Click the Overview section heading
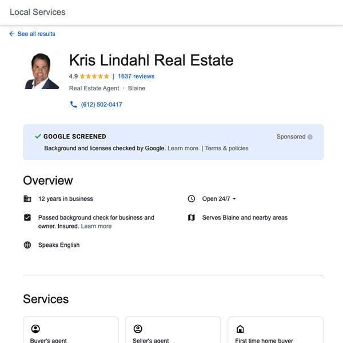This screenshot has width=343, height=343. pyautogui.click(x=48, y=181)
